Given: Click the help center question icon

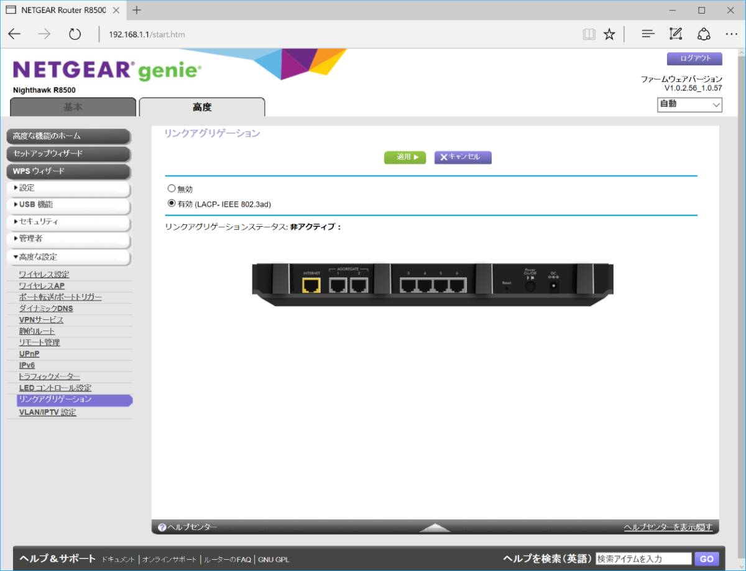Looking at the screenshot, I should tap(162, 528).
